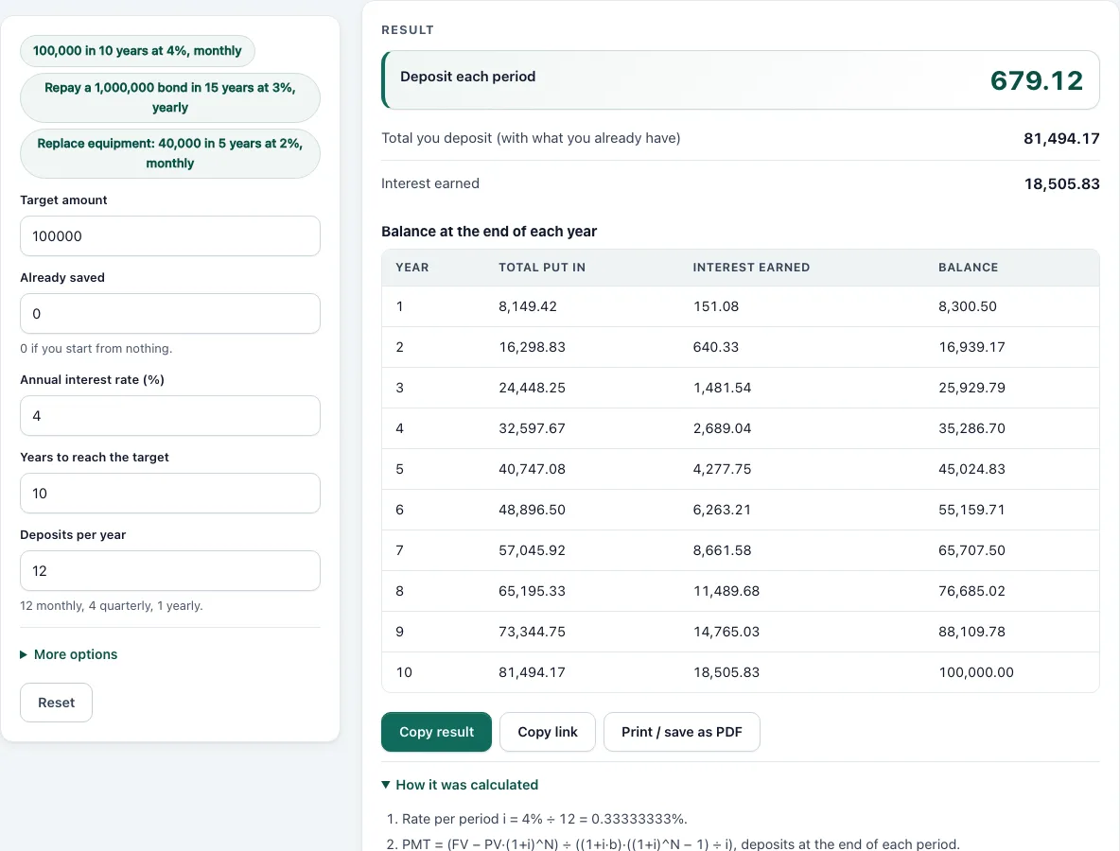Select Interest earned summary value 18,505.83
The width and height of the screenshot is (1120, 851).
(x=1062, y=184)
